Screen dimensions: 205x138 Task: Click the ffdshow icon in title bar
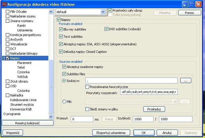pyautogui.click(x=4, y=4)
